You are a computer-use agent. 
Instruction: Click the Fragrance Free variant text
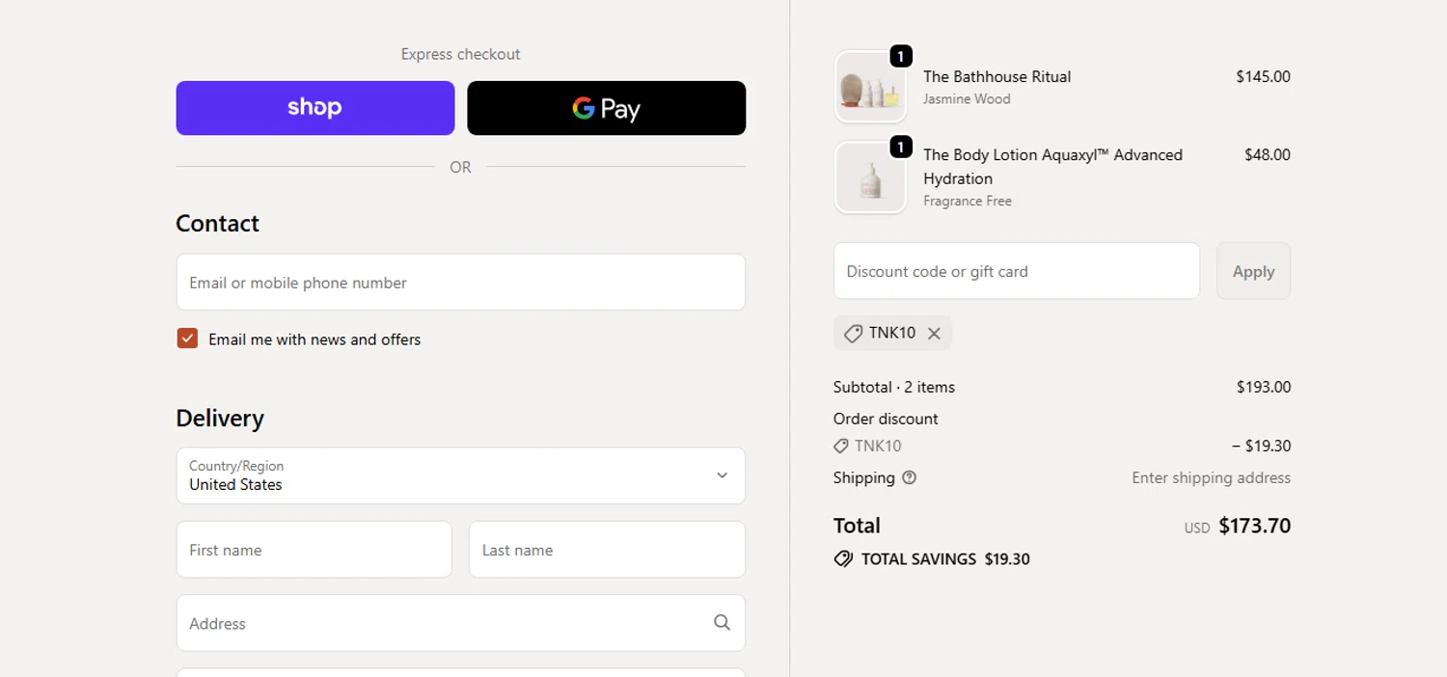968,201
